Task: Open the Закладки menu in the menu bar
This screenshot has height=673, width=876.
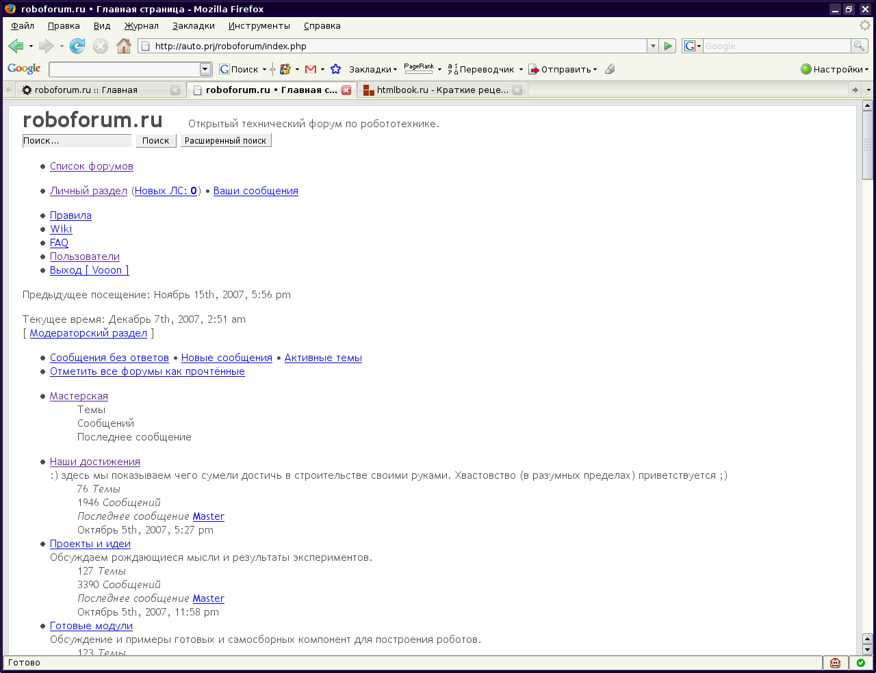Action: click(x=193, y=26)
